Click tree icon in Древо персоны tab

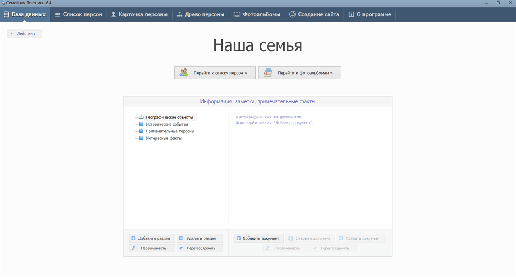coord(180,14)
